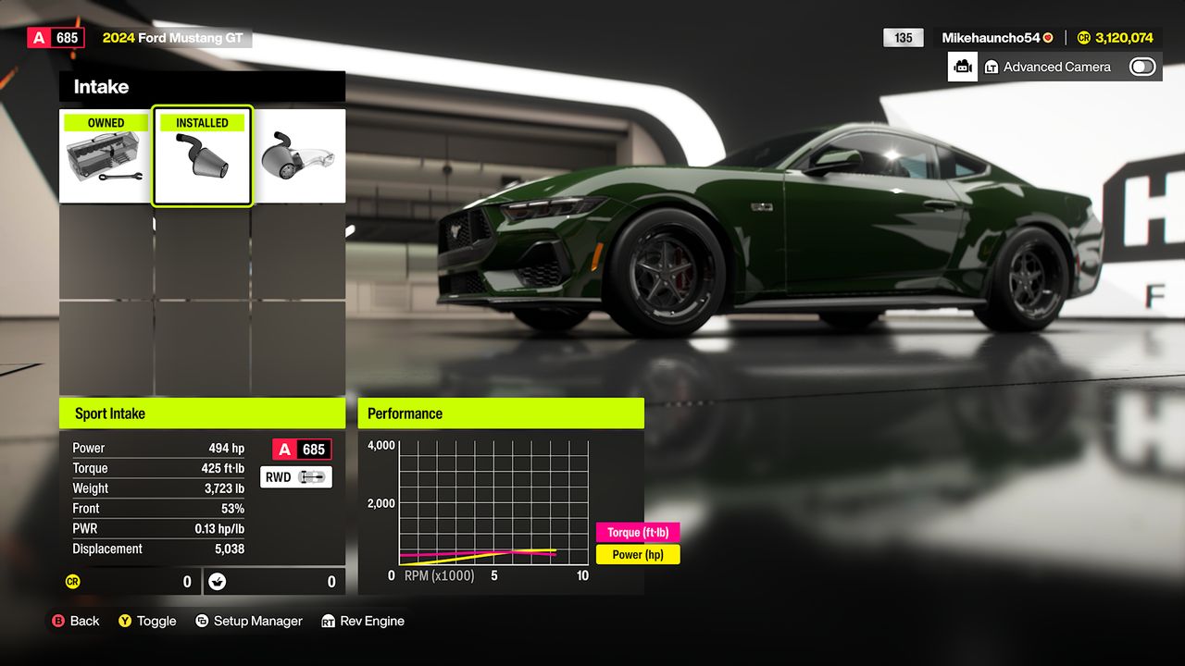
Task: Click the LT button icon beside Advanced Camera
Action: [992, 67]
